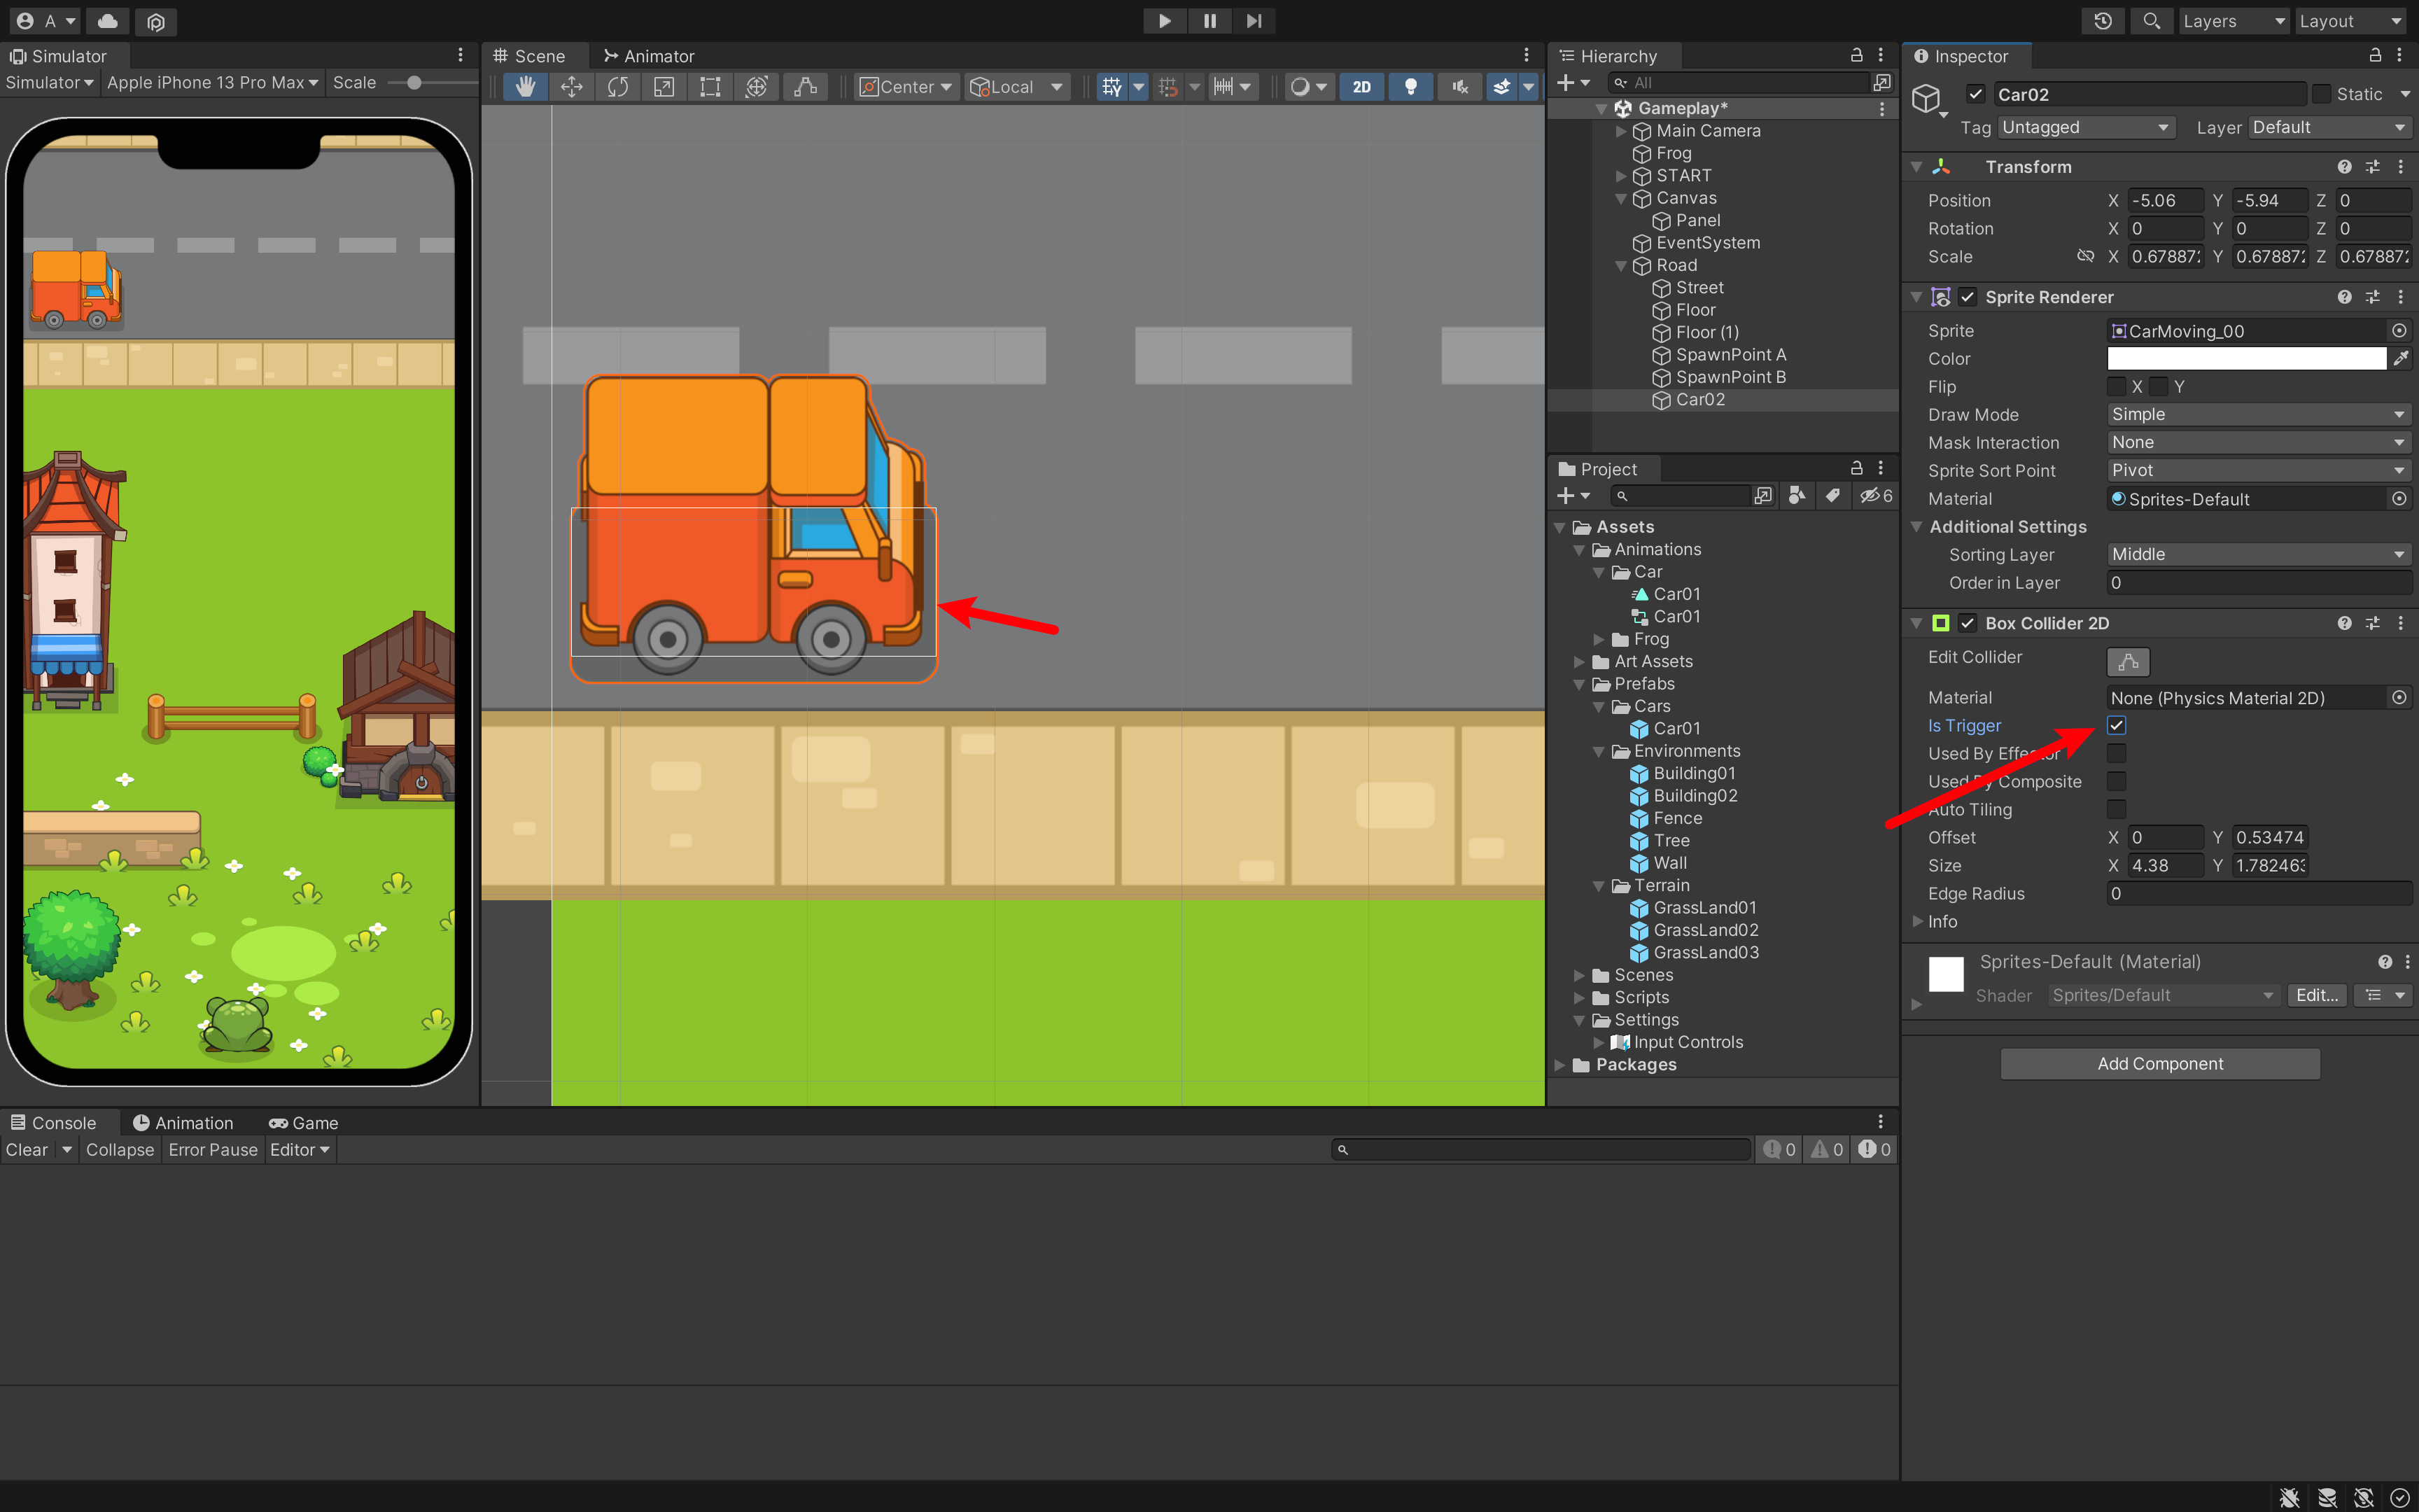
Task: Click the color eyedropper icon
Action: [x=2400, y=358]
